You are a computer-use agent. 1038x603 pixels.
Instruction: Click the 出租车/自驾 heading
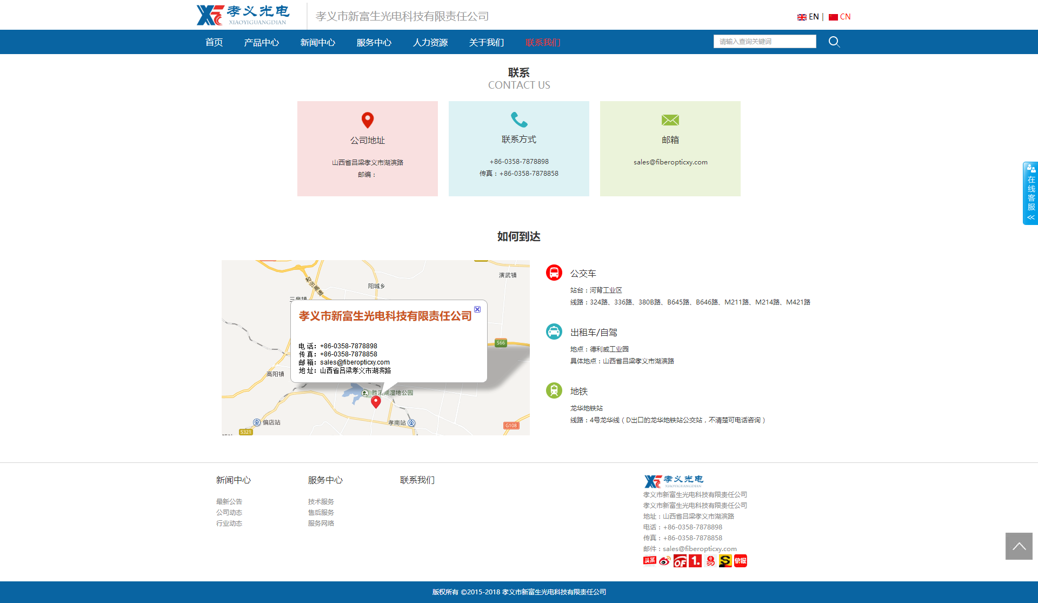tap(594, 333)
